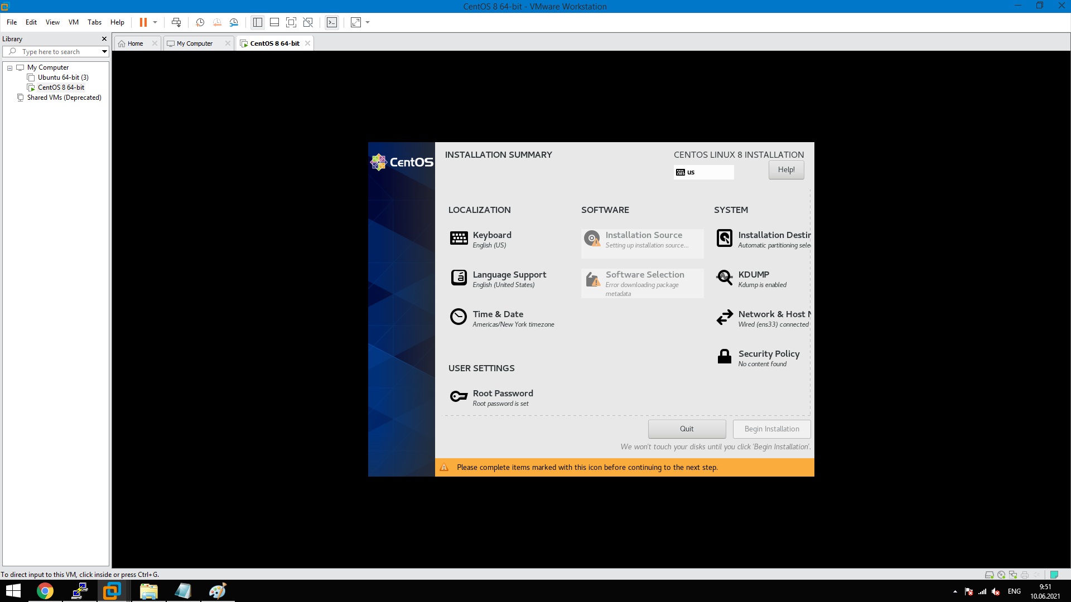Open the snapshot manager toolbar icon
1071x602 pixels.
click(x=234, y=22)
